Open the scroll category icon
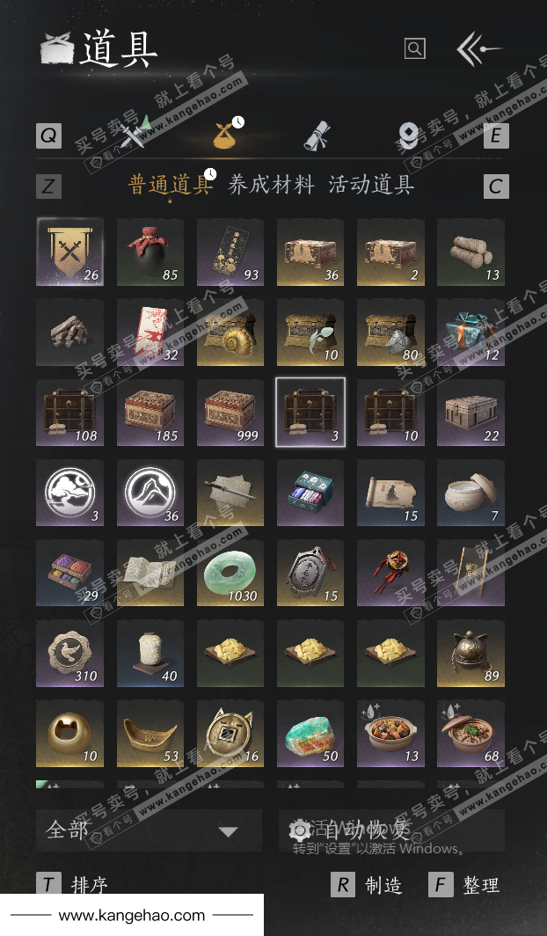The width and height of the screenshot is (547, 936). (x=317, y=135)
